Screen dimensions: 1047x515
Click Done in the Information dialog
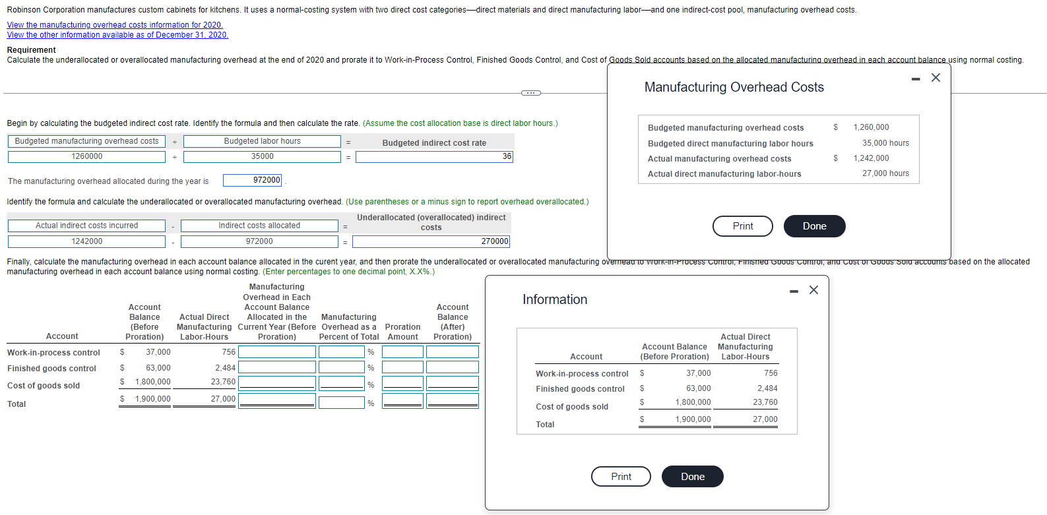pos(693,477)
